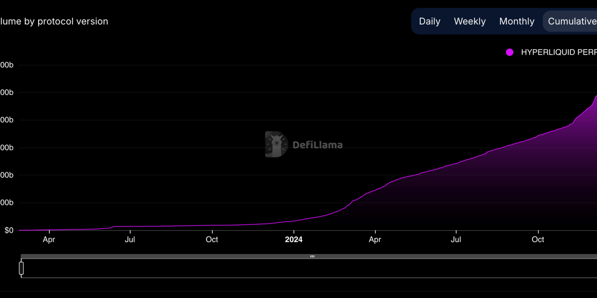
Task: Click the first Apr x-axis label
Action: pos(49,240)
